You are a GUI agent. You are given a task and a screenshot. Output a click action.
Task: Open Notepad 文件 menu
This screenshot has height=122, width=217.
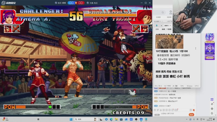157,29
